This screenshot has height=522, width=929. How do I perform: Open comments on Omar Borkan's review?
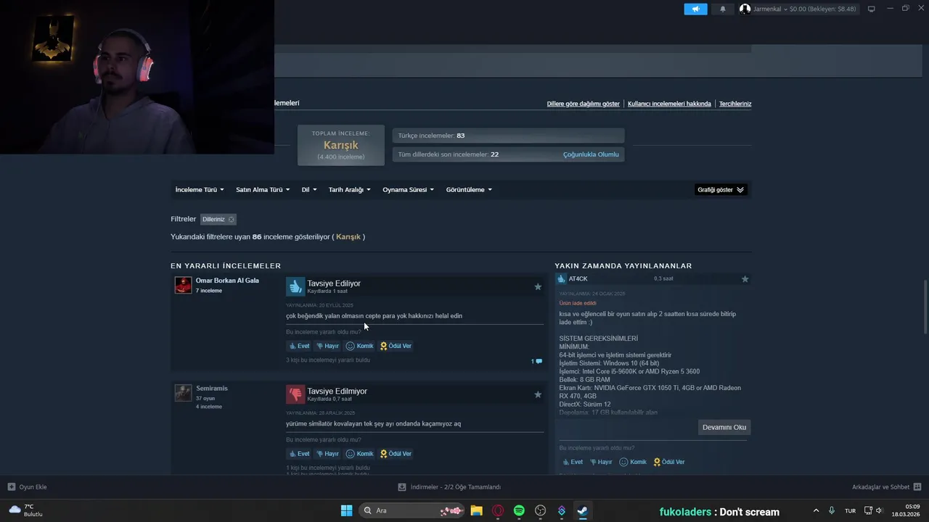click(536, 361)
